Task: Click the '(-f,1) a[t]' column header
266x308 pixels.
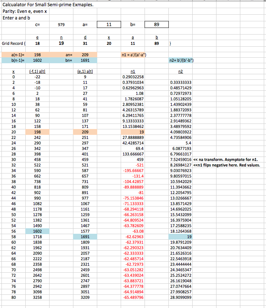Action: click(x=37, y=72)
